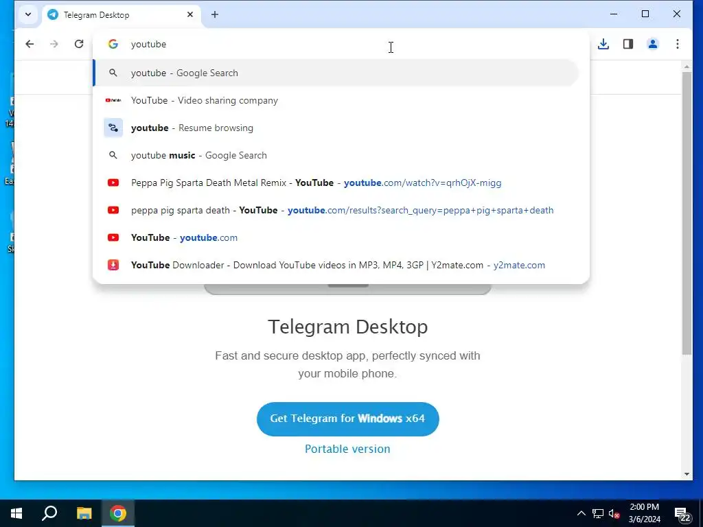This screenshot has height=527, width=703.
Task: Click the Y2mate download favicon
Action: click(113, 265)
